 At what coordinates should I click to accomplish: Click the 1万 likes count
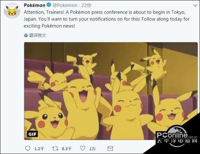coord(92,149)
